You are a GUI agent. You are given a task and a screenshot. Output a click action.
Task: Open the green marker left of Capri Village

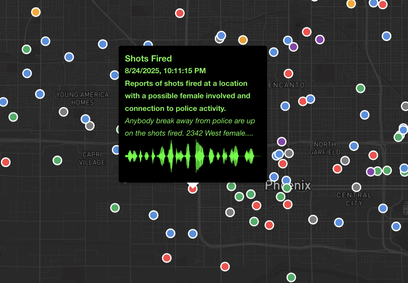pyautogui.click(x=57, y=160)
